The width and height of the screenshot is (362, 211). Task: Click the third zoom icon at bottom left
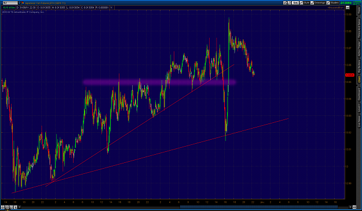point(11,207)
